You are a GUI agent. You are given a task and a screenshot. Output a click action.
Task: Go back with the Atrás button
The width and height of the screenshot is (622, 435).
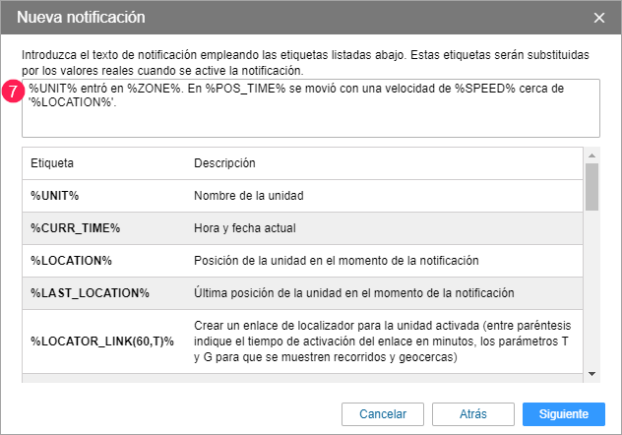472,413
